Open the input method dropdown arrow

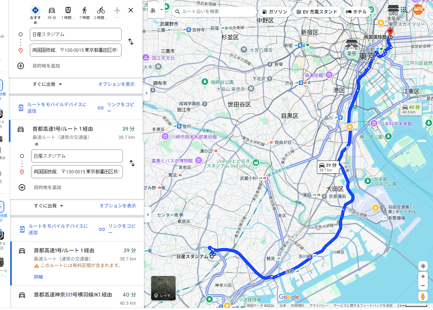click(x=161, y=10)
